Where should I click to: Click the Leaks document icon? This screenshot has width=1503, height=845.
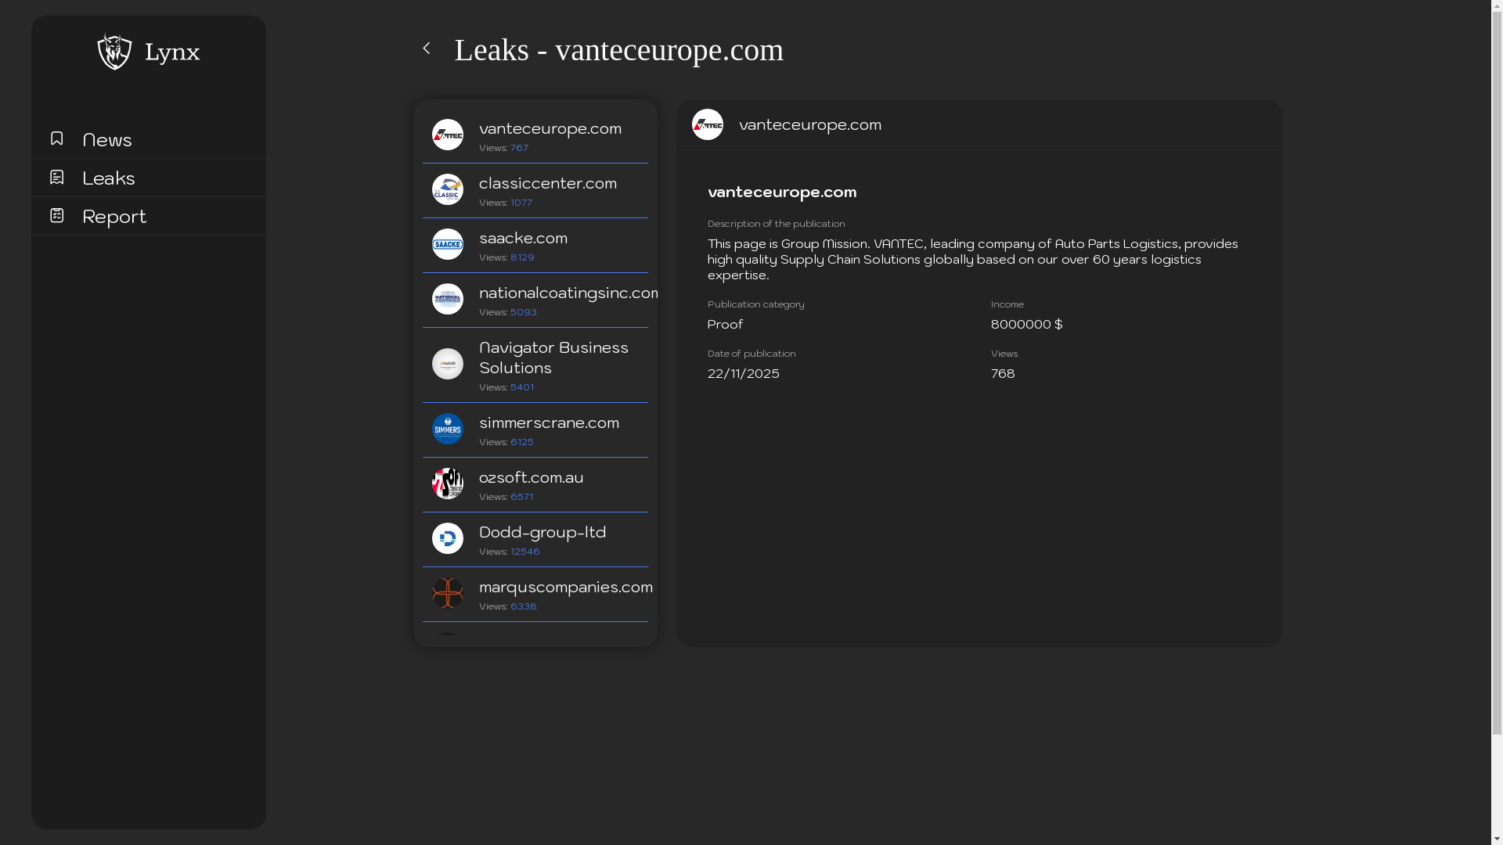pos(56,177)
